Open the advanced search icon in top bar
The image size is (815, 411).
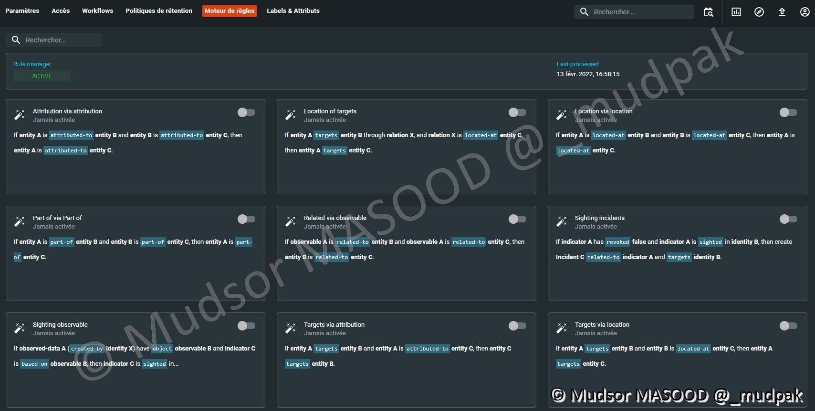(x=709, y=12)
